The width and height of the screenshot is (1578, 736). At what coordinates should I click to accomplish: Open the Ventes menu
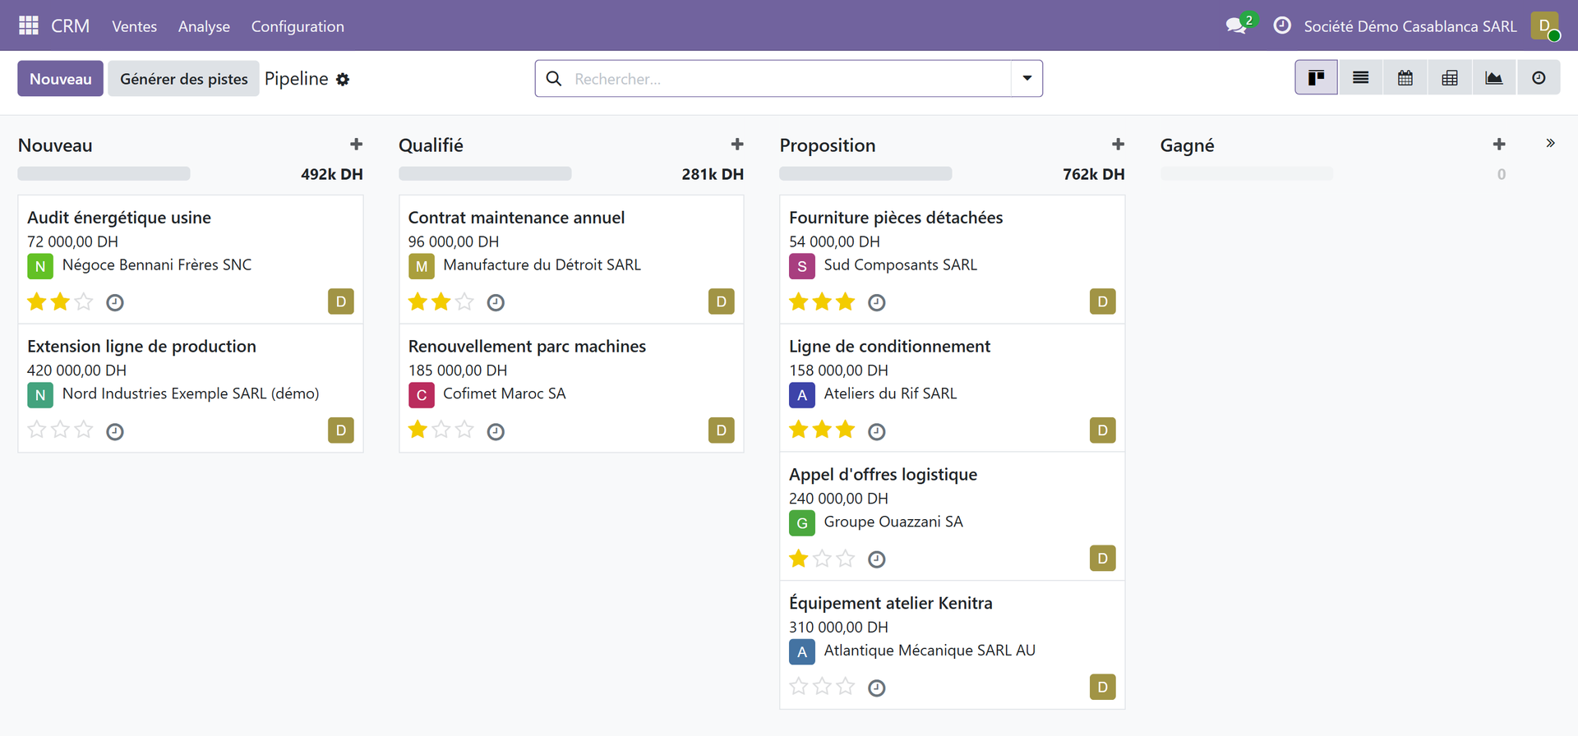pyautogui.click(x=134, y=26)
